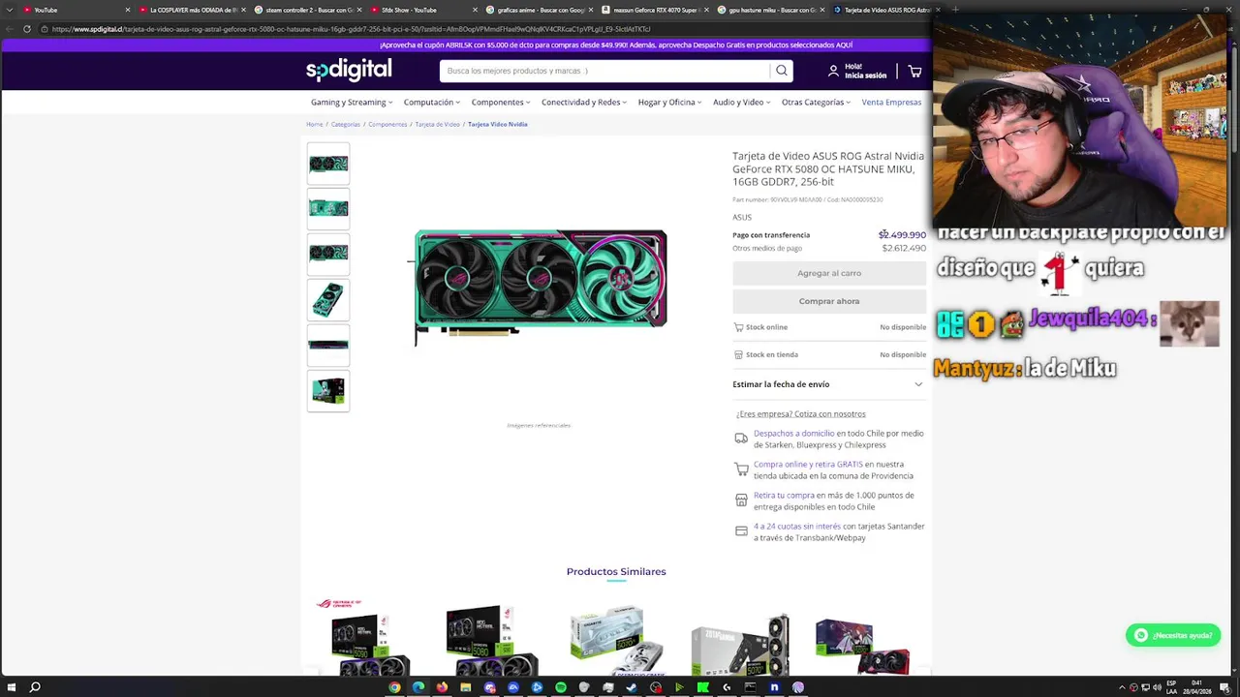
Task: Click the Tarjeta de Video breadcrumb link
Action: (x=438, y=124)
